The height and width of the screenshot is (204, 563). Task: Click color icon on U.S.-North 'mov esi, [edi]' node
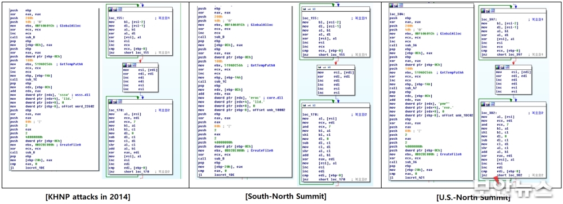[497, 67]
